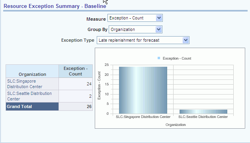The width and height of the screenshot is (250, 143).
Task: Open the Exception Type dropdown arrow
Action: point(186,40)
